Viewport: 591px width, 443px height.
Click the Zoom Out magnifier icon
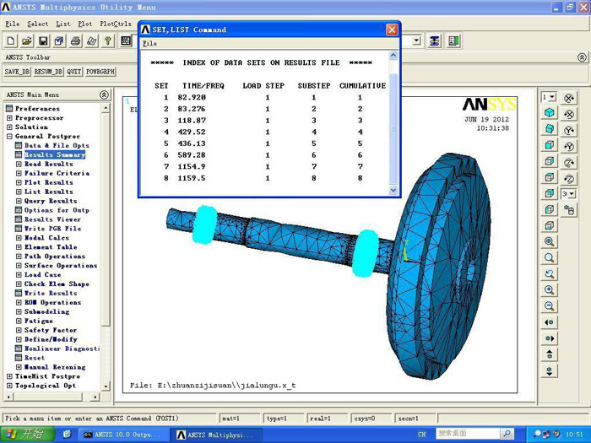pyautogui.click(x=550, y=306)
